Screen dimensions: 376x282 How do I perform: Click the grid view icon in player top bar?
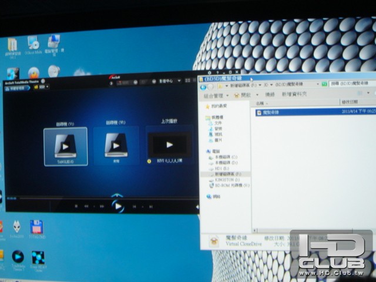(188, 81)
